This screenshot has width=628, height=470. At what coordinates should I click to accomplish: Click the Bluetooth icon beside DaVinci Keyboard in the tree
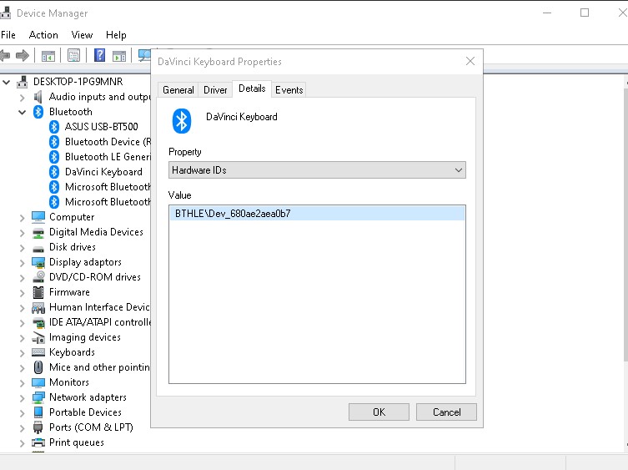click(54, 172)
